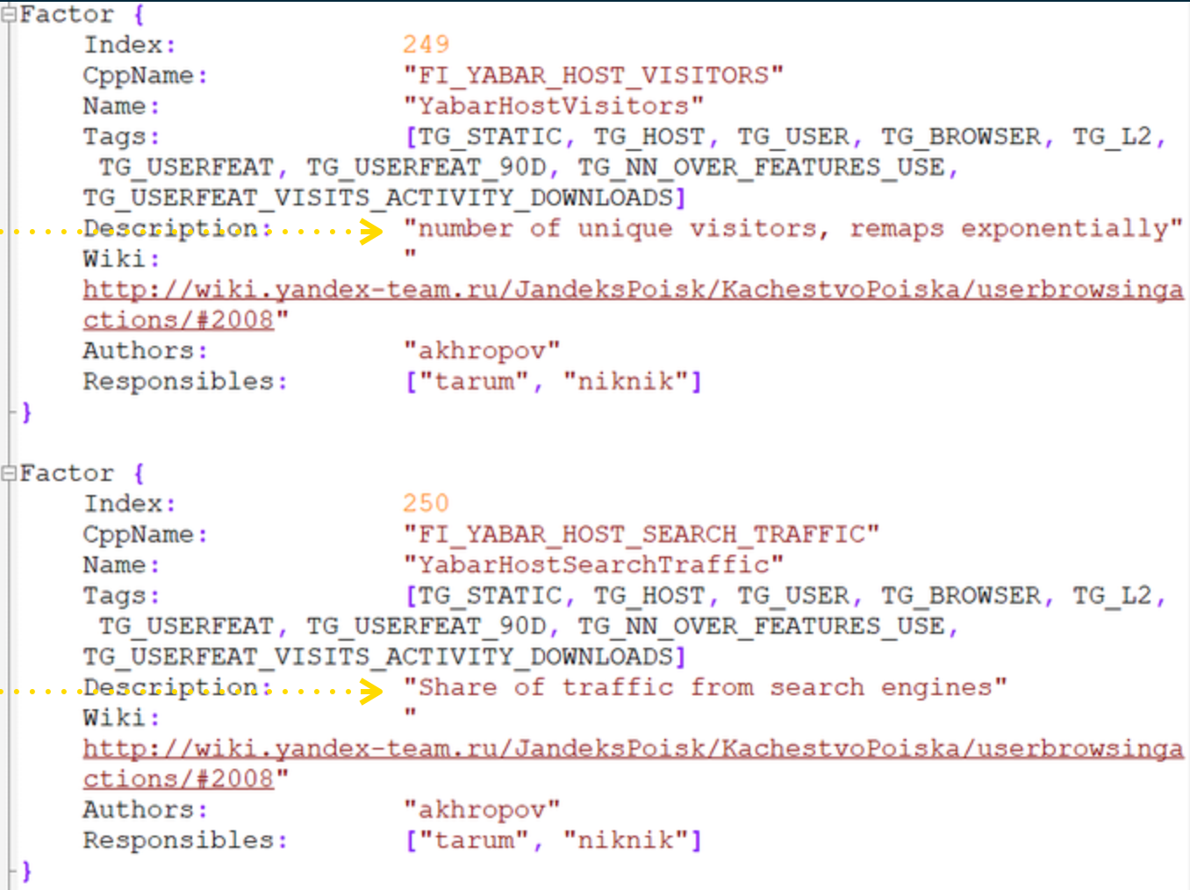Click TG_USERFEAT_90D tag in Factor 249
The width and height of the screenshot is (1190, 890).
[426, 168]
